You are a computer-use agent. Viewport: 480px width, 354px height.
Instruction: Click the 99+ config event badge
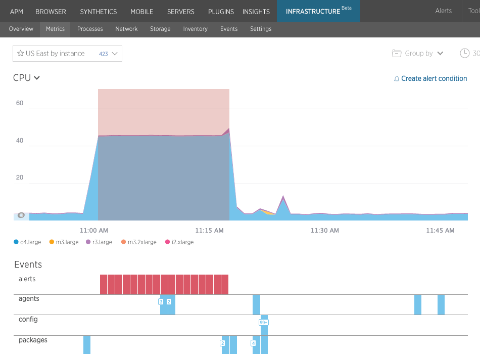(x=263, y=322)
